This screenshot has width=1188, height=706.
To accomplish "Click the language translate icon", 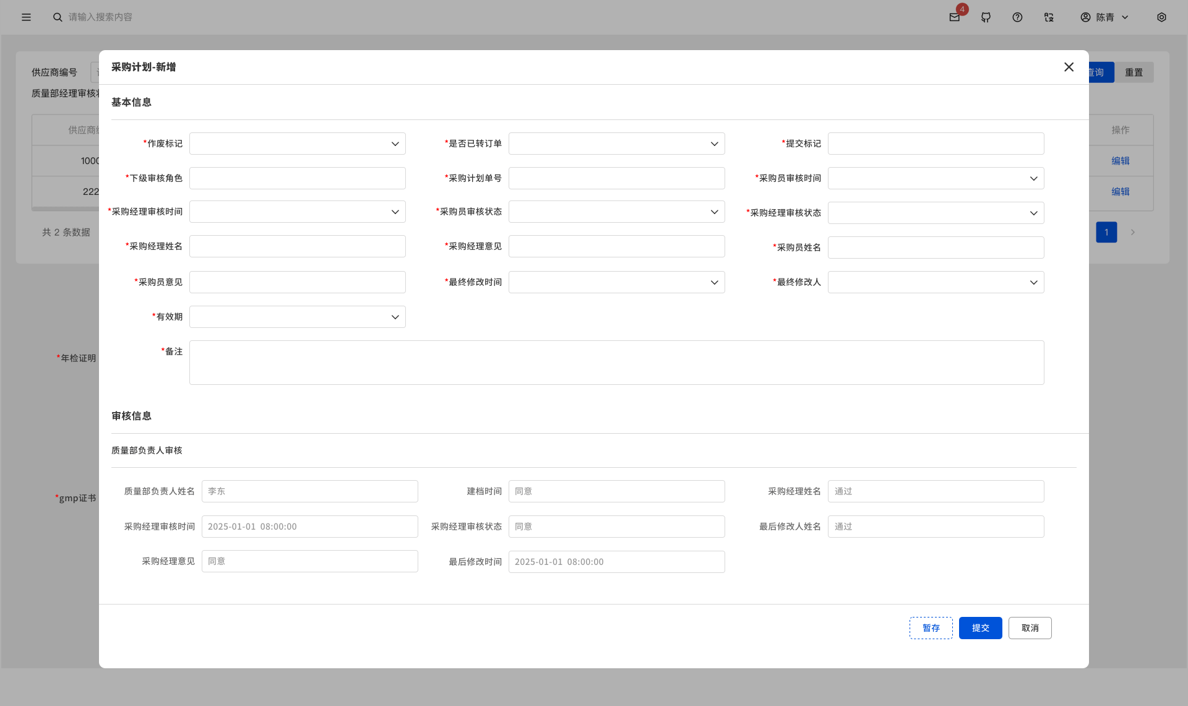I will click(x=1049, y=17).
